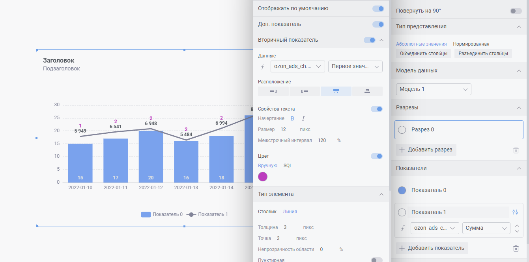Select the first label position icon
529x262 pixels.
tap(273, 91)
